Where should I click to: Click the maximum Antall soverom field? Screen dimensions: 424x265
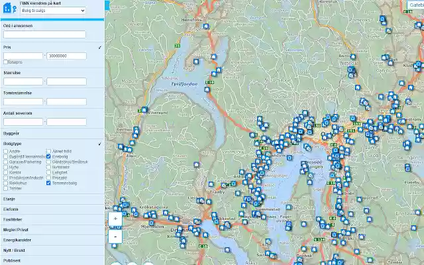click(66, 122)
